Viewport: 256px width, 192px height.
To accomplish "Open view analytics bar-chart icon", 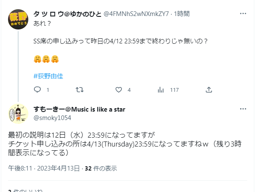I will point(161,90).
